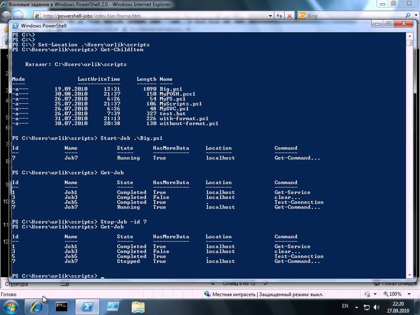Click the 'Start-Job .\Big.ps1' command line

(x=132, y=138)
